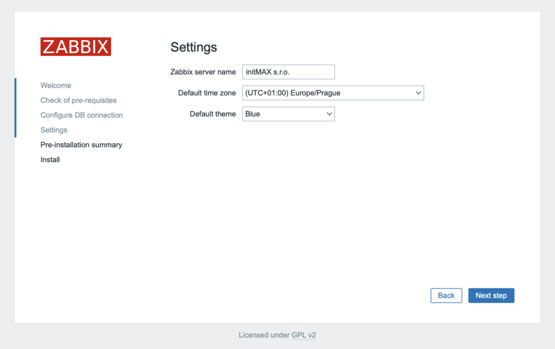Select the Install step
The width and height of the screenshot is (555, 349).
tap(50, 159)
